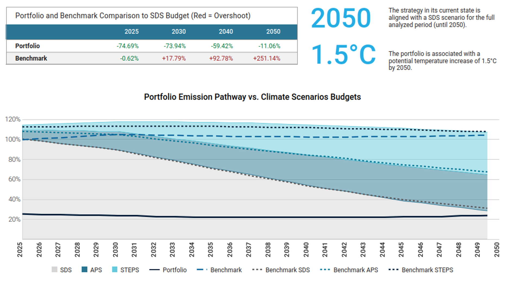Select the 2040 column header in table
Image resolution: width=507 pixels, height=281 pixels.
(x=226, y=32)
